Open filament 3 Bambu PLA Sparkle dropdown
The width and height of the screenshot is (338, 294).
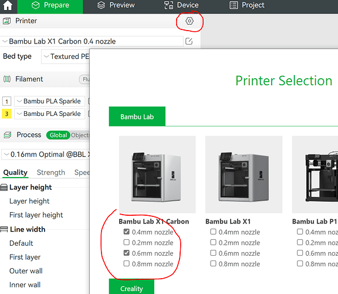coord(49,113)
